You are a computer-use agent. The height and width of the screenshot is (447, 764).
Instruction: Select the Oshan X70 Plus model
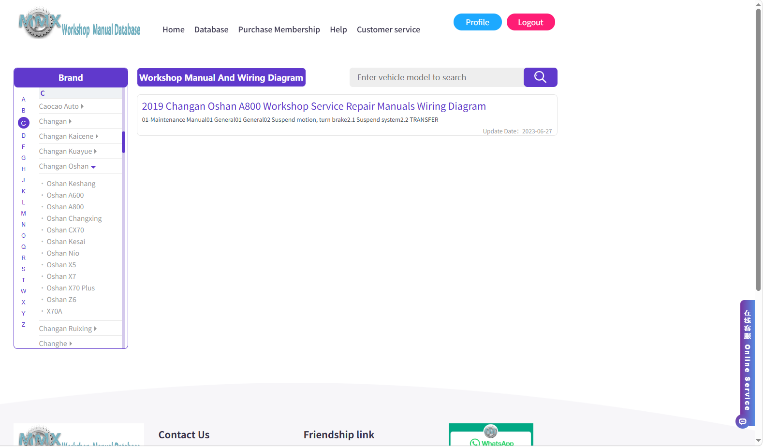pyautogui.click(x=71, y=288)
